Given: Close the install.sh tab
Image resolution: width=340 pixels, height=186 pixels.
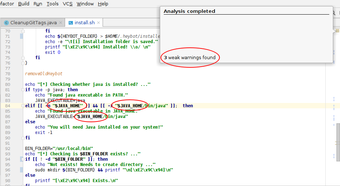Looking at the screenshot, I should click(98, 23).
